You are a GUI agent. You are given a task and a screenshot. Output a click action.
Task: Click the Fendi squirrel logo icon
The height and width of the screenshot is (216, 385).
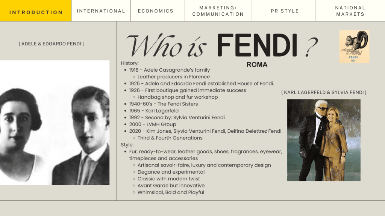point(354,46)
